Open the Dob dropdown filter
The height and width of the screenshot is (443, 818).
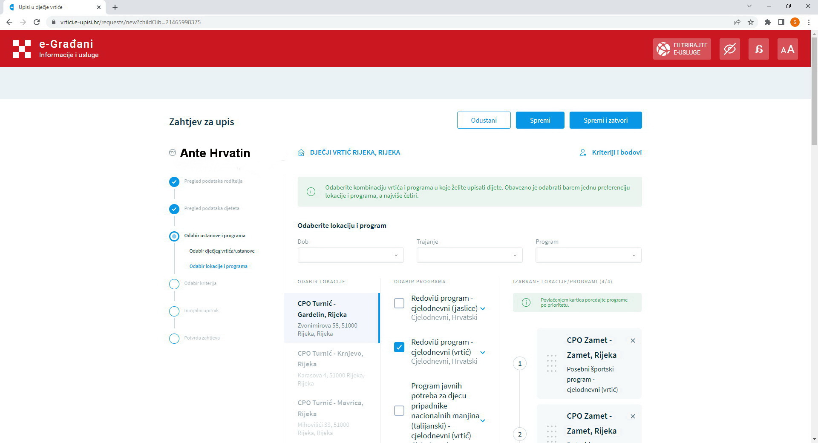pyautogui.click(x=350, y=255)
